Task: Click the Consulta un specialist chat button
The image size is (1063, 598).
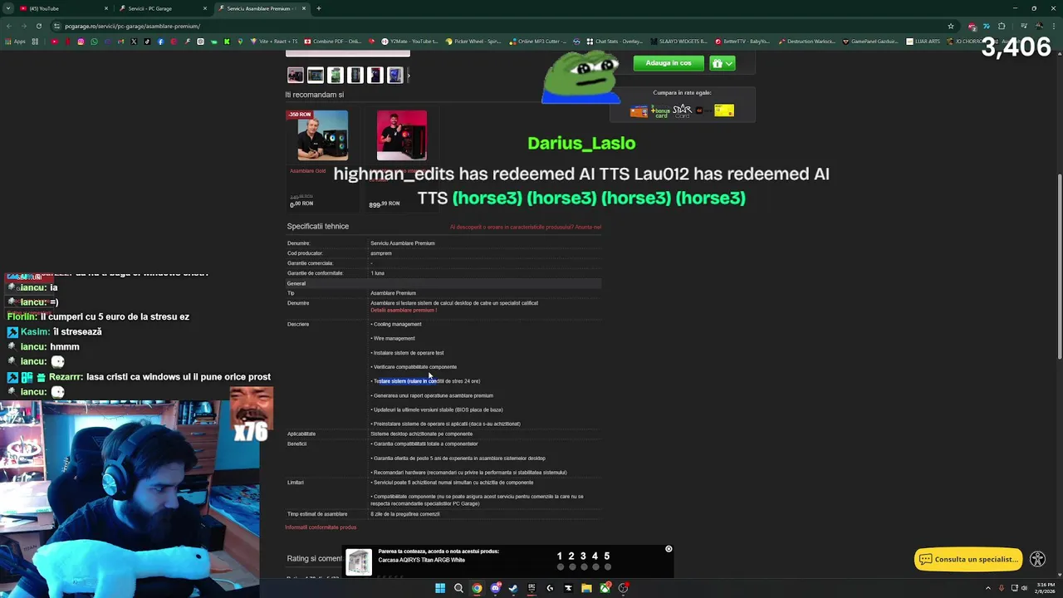Action: coord(968,559)
